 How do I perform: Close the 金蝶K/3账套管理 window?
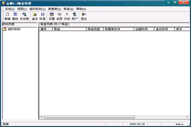click(184, 2)
